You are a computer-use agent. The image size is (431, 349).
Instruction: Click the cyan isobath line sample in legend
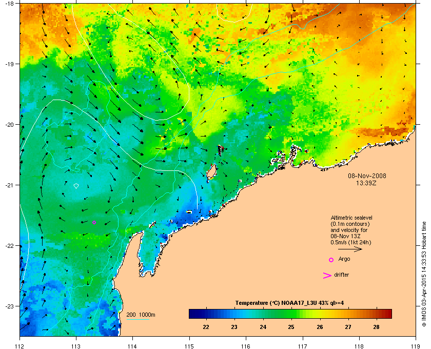[138, 319]
